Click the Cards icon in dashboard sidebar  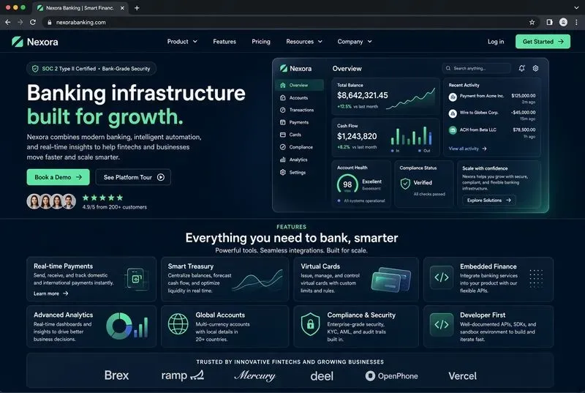tap(283, 135)
